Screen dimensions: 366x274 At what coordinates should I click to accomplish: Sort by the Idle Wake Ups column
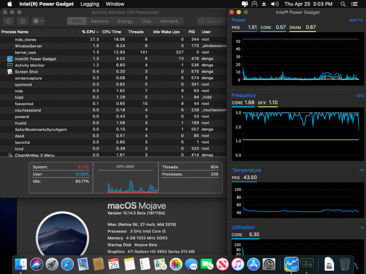166,32
